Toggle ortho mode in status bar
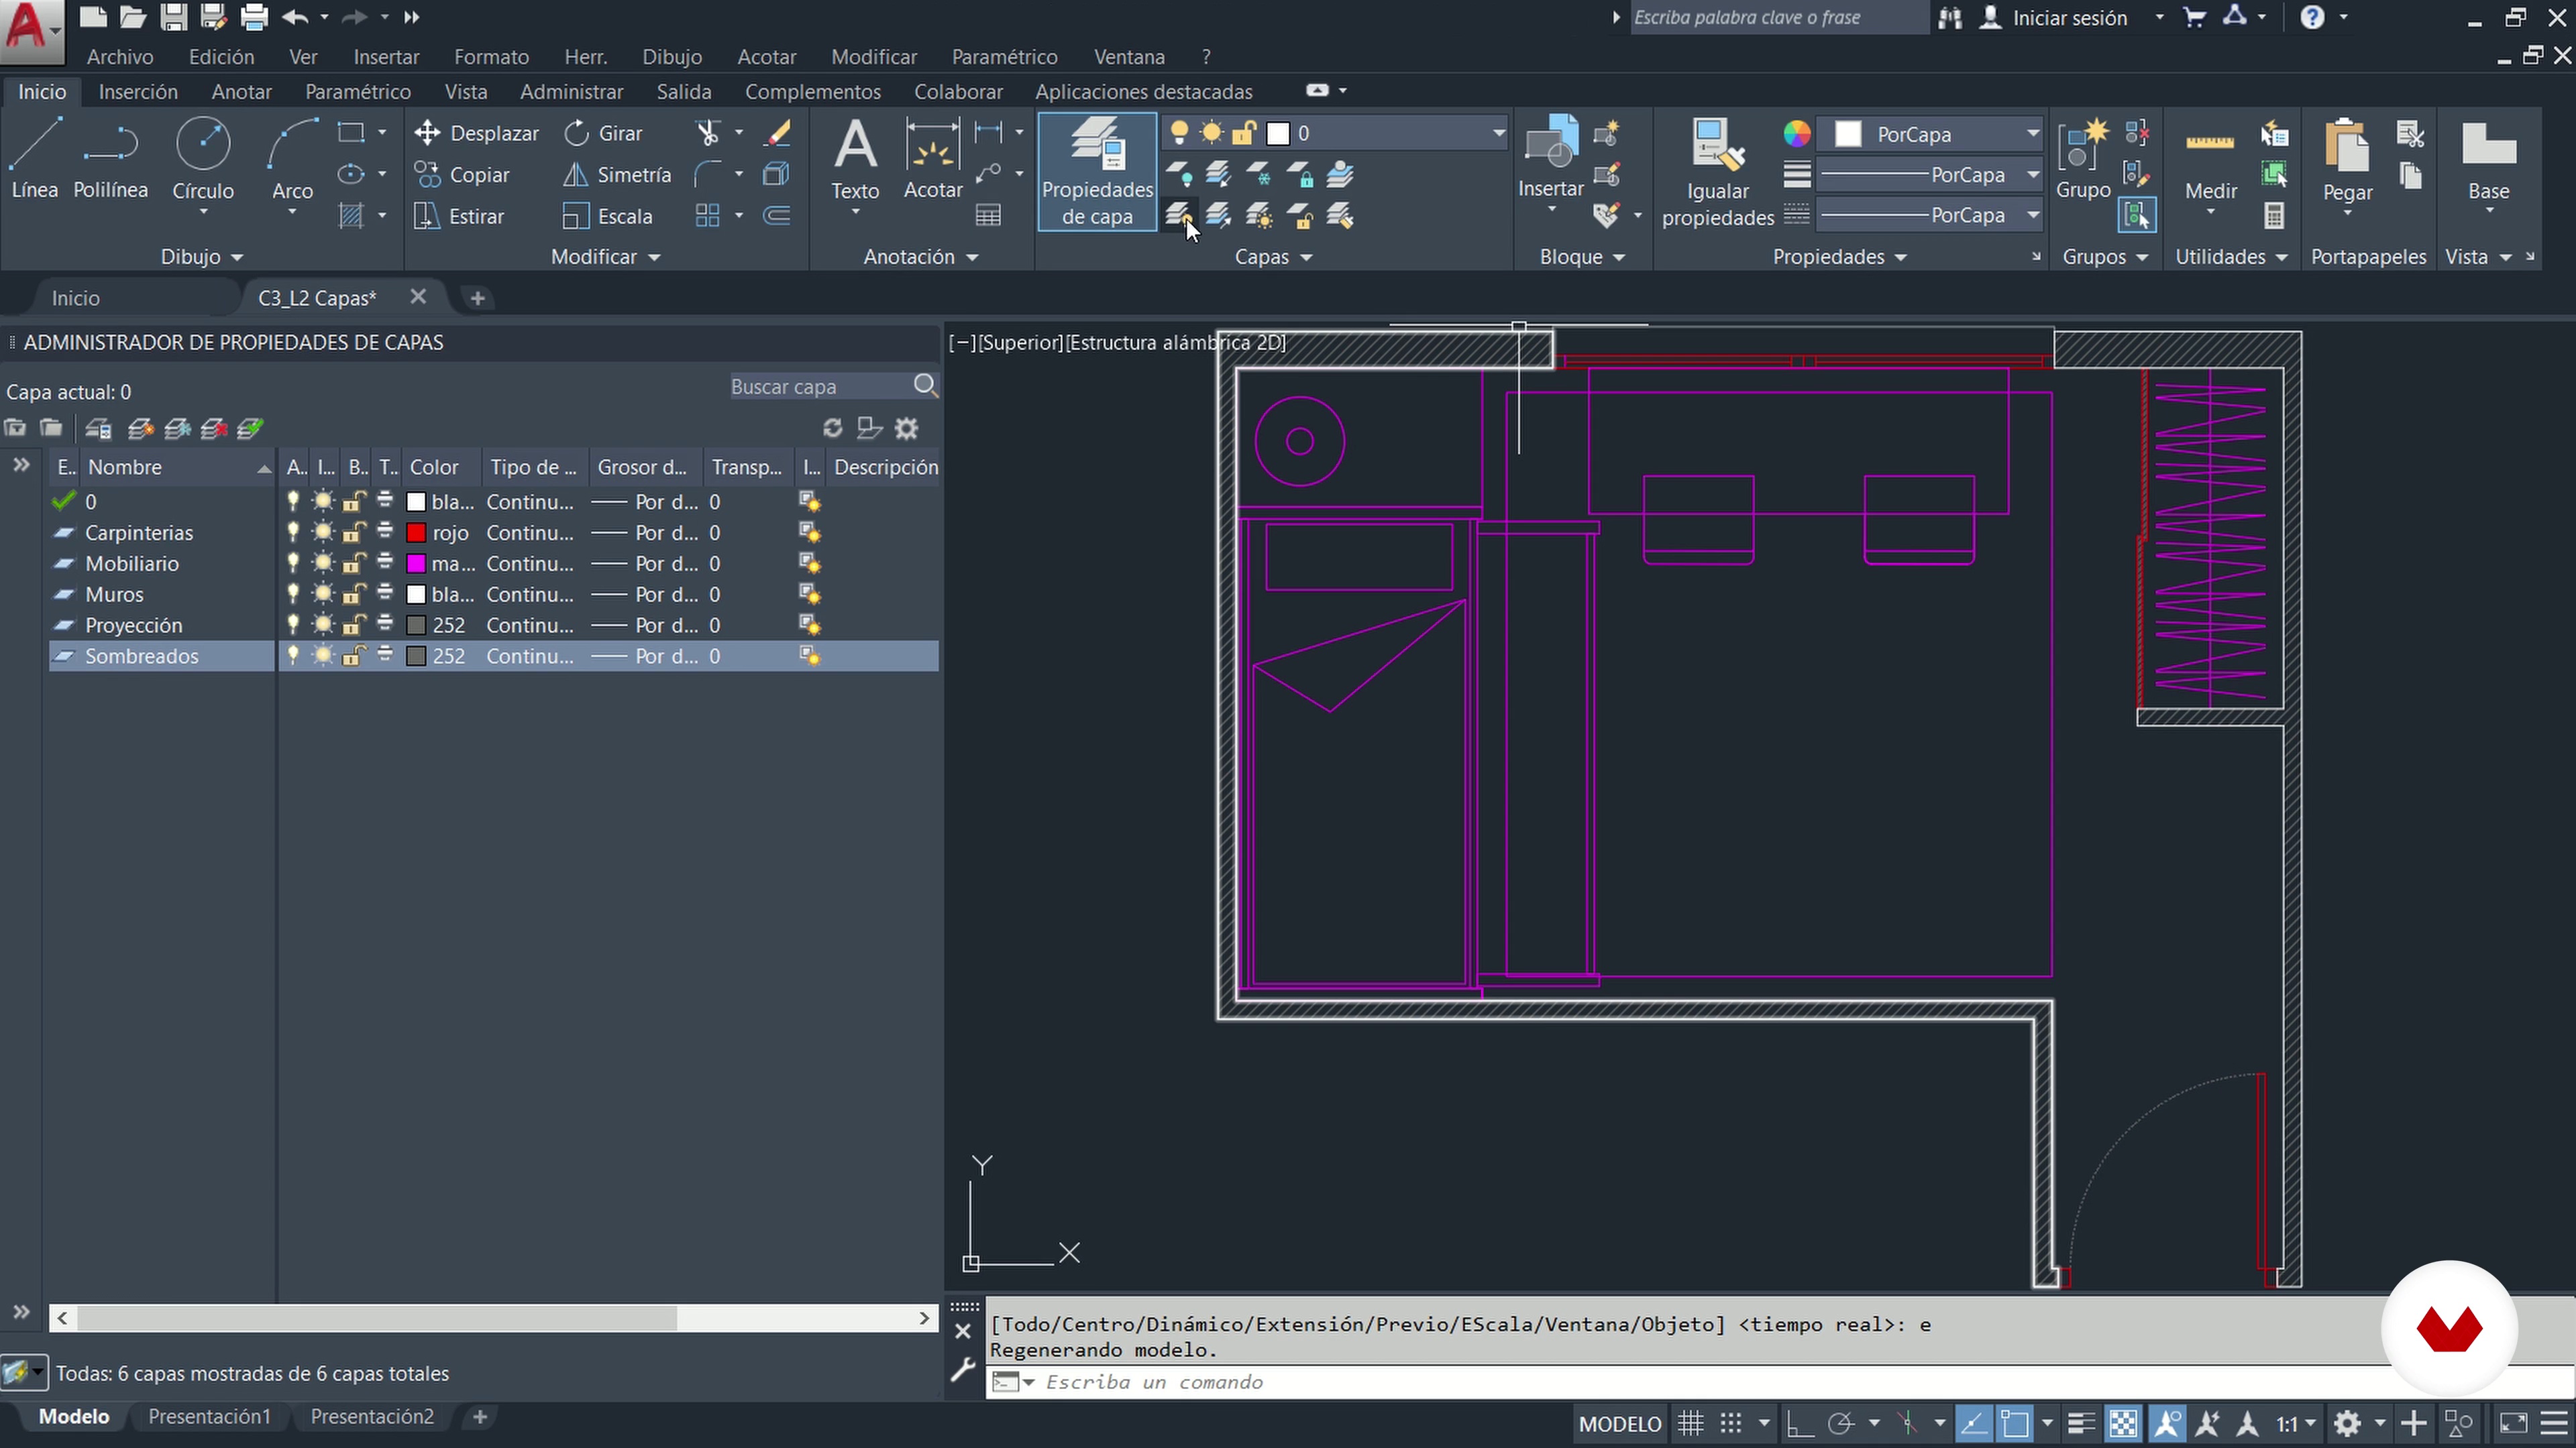This screenshot has width=2576, height=1448. pos(1799,1423)
